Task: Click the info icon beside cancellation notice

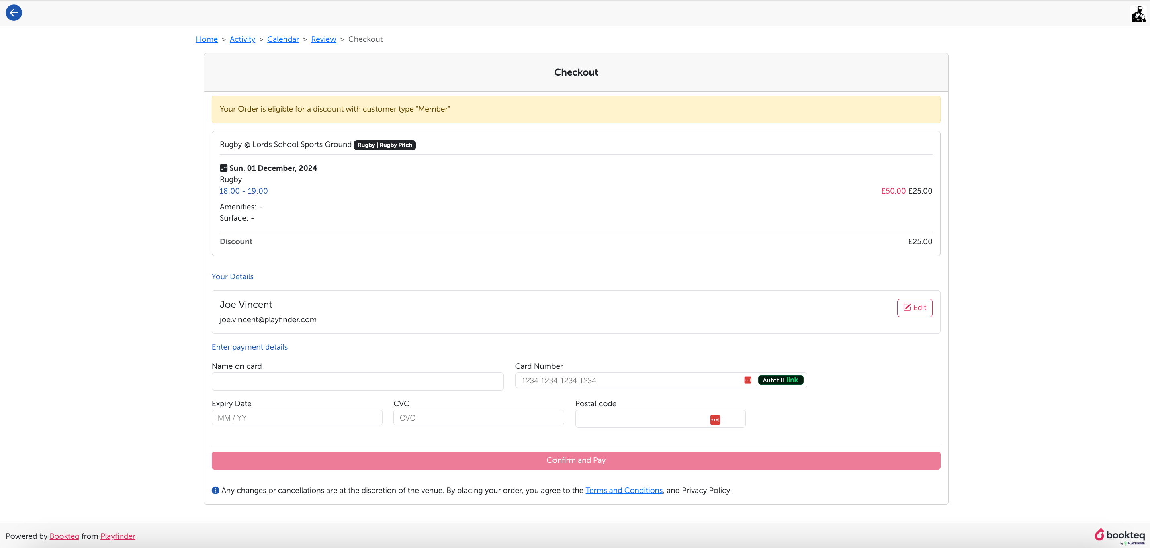Action: 215,491
